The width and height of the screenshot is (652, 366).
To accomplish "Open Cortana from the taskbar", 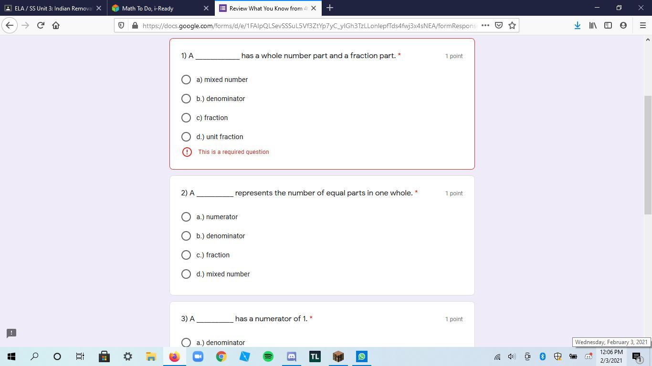I will (57, 356).
